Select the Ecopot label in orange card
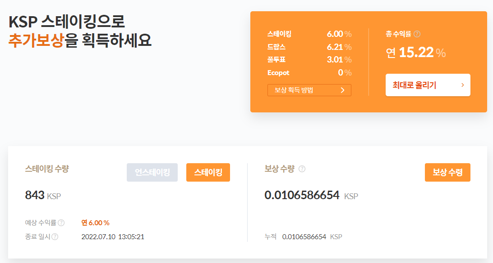 (x=278, y=73)
